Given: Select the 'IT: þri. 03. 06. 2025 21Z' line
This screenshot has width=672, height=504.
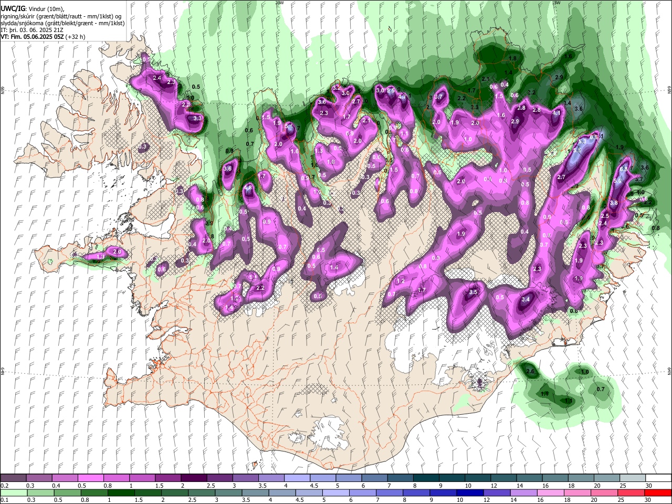Looking at the screenshot, I should pos(33,30).
